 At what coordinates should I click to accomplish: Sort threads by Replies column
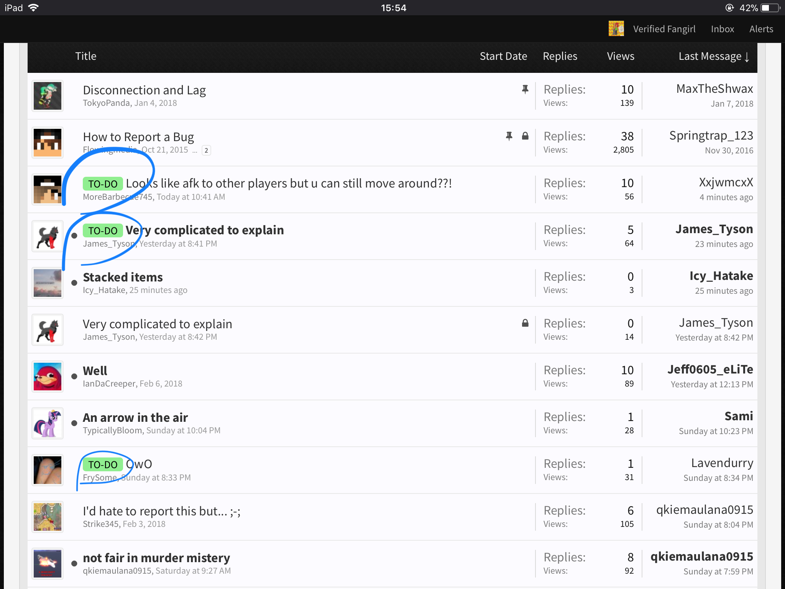pos(560,56)
